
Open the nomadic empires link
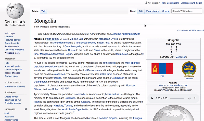pyautogui.click(x=108, y=118)
